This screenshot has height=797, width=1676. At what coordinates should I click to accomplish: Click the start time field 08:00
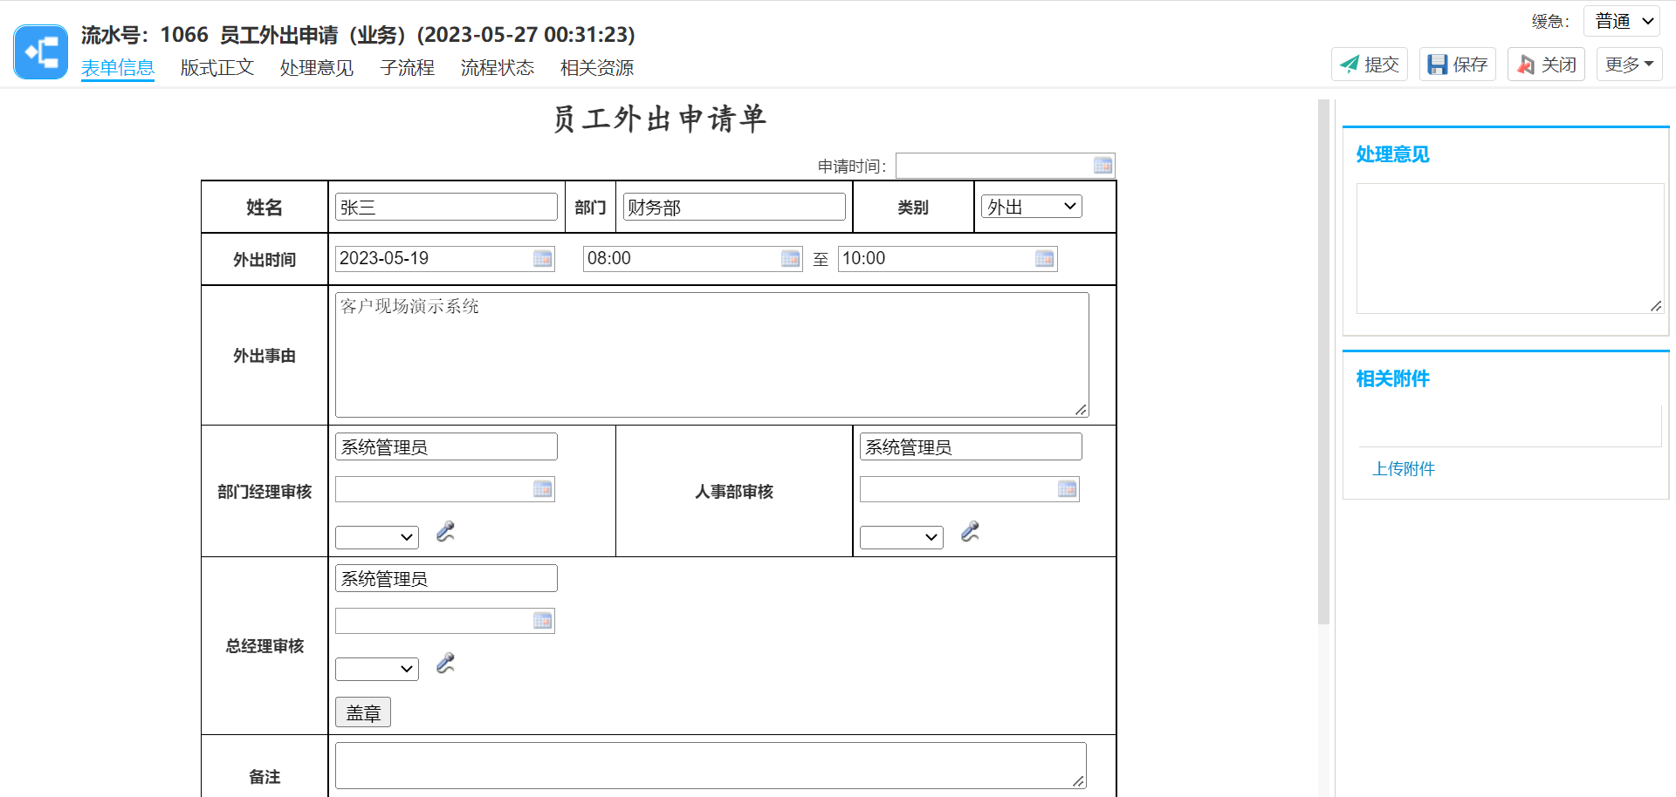693,259
